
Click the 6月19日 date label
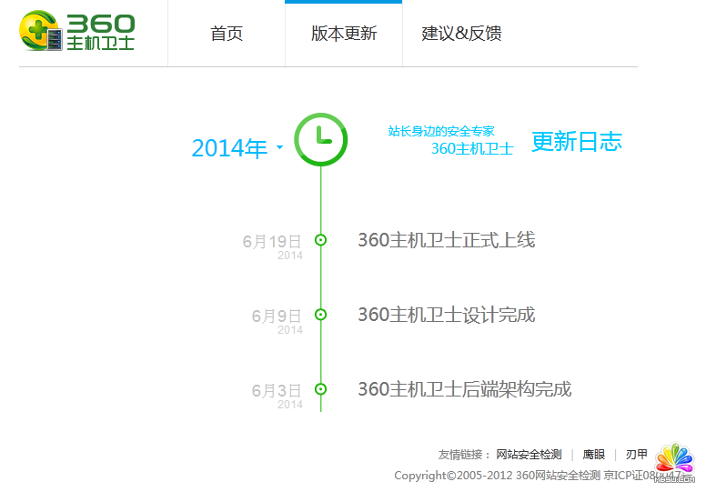(271, 242)
